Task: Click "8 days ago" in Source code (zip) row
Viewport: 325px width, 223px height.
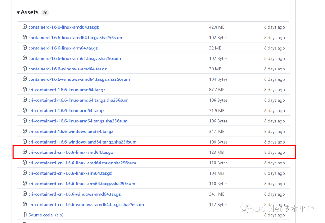Action: tap(274, 215)
